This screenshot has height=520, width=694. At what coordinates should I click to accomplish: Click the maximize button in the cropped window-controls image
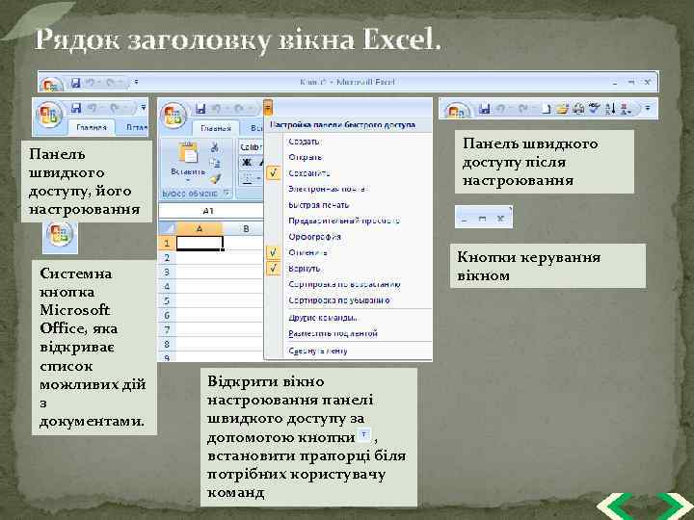pos(483,219)
